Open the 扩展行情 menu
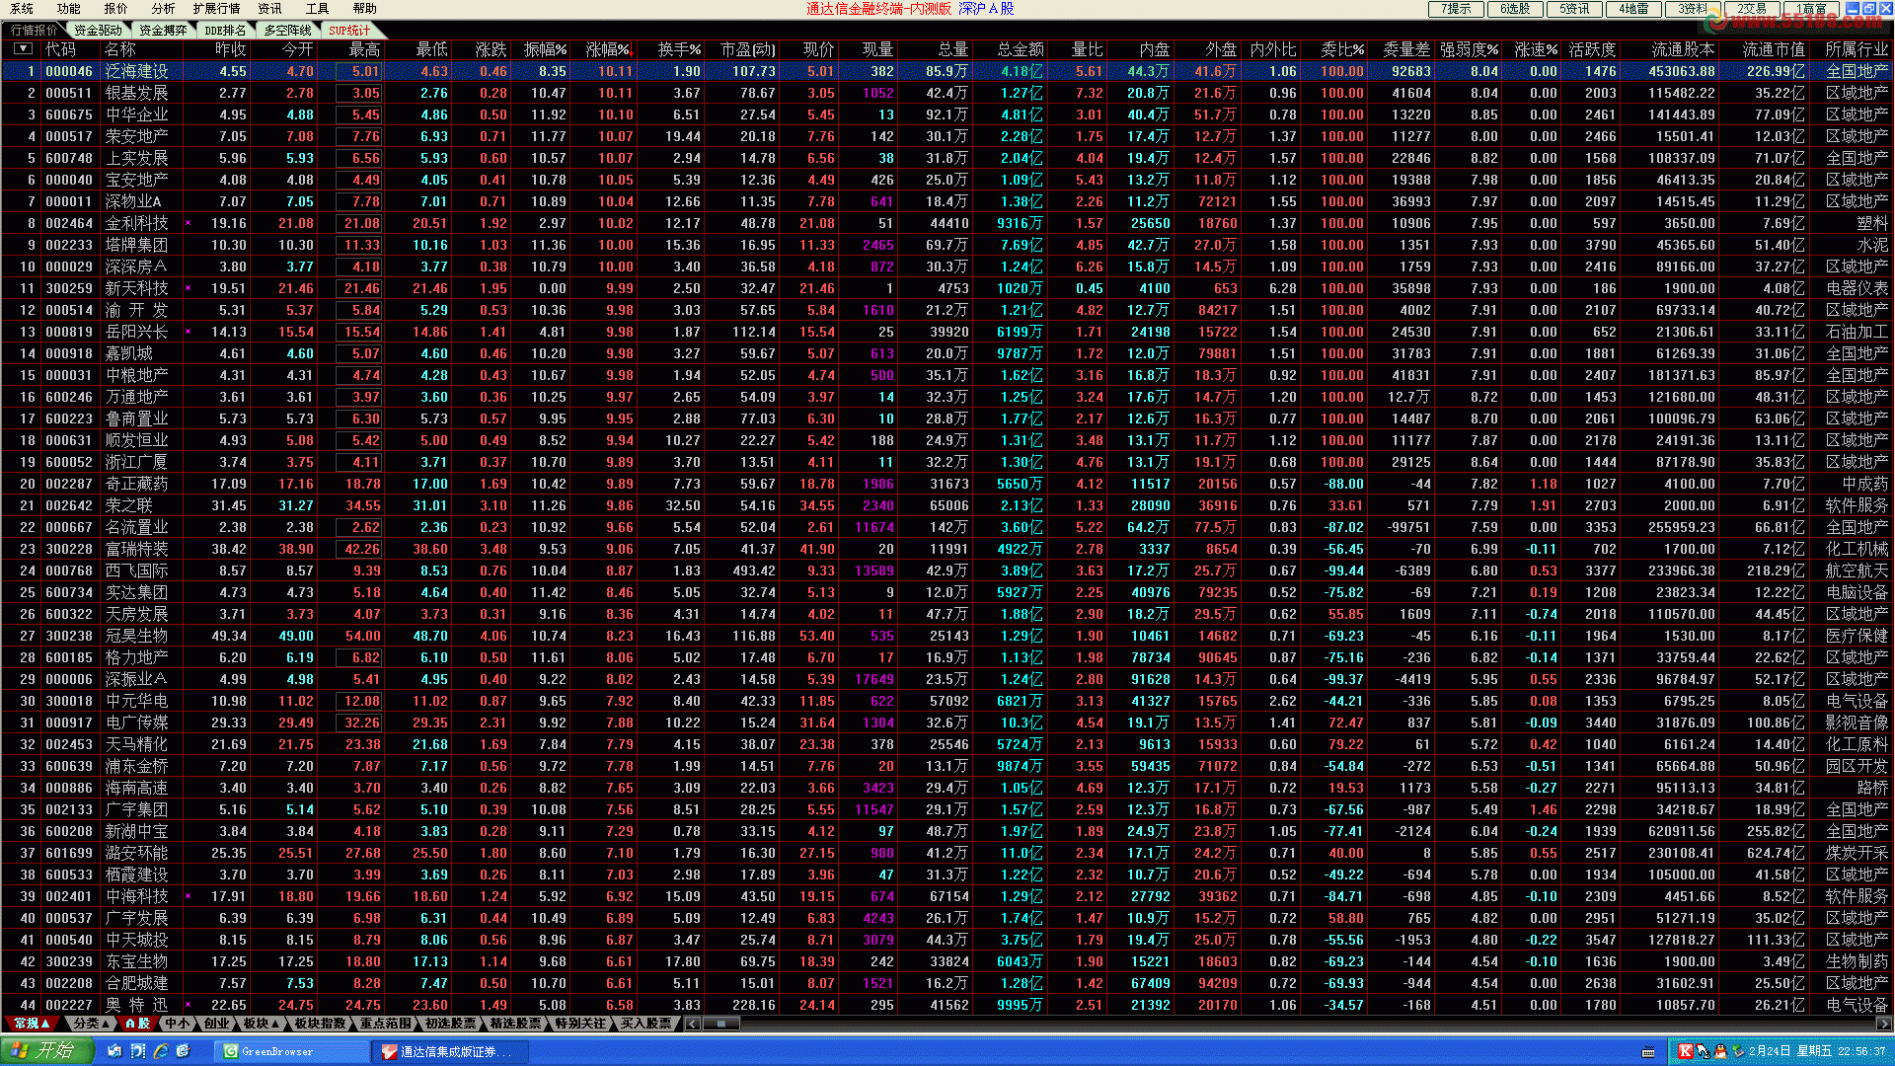Screen dimensions: 1895x1066 click(216, 9)
